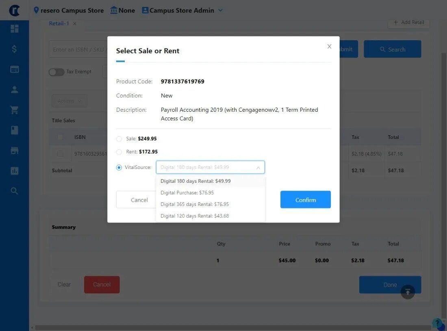447x331 pixels.
Task: Select the dollar sign sales icon
Action: [x=14, y=49]
